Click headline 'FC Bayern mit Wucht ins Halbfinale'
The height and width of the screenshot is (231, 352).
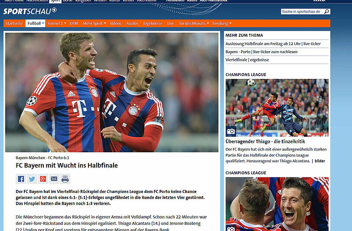(67, 165)
